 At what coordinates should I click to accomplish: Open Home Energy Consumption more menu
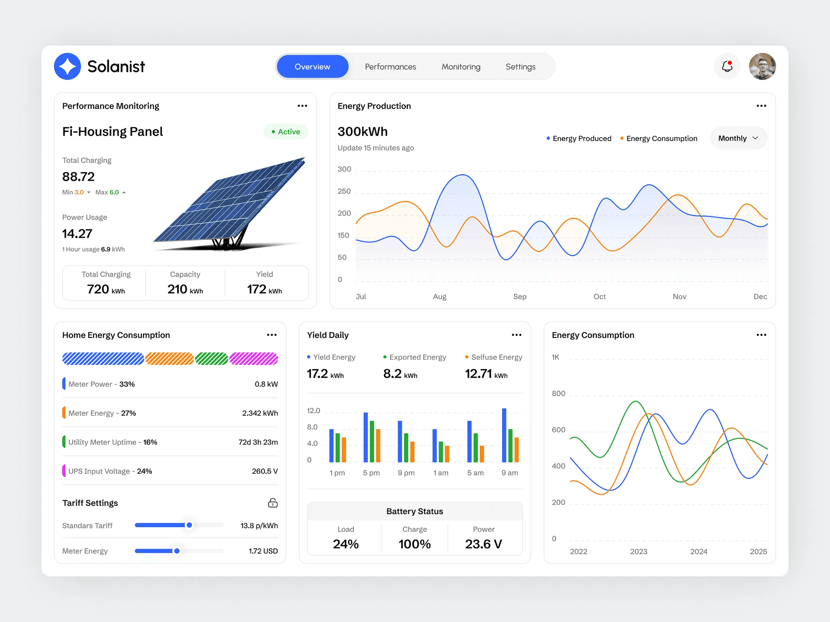(272, 335)
